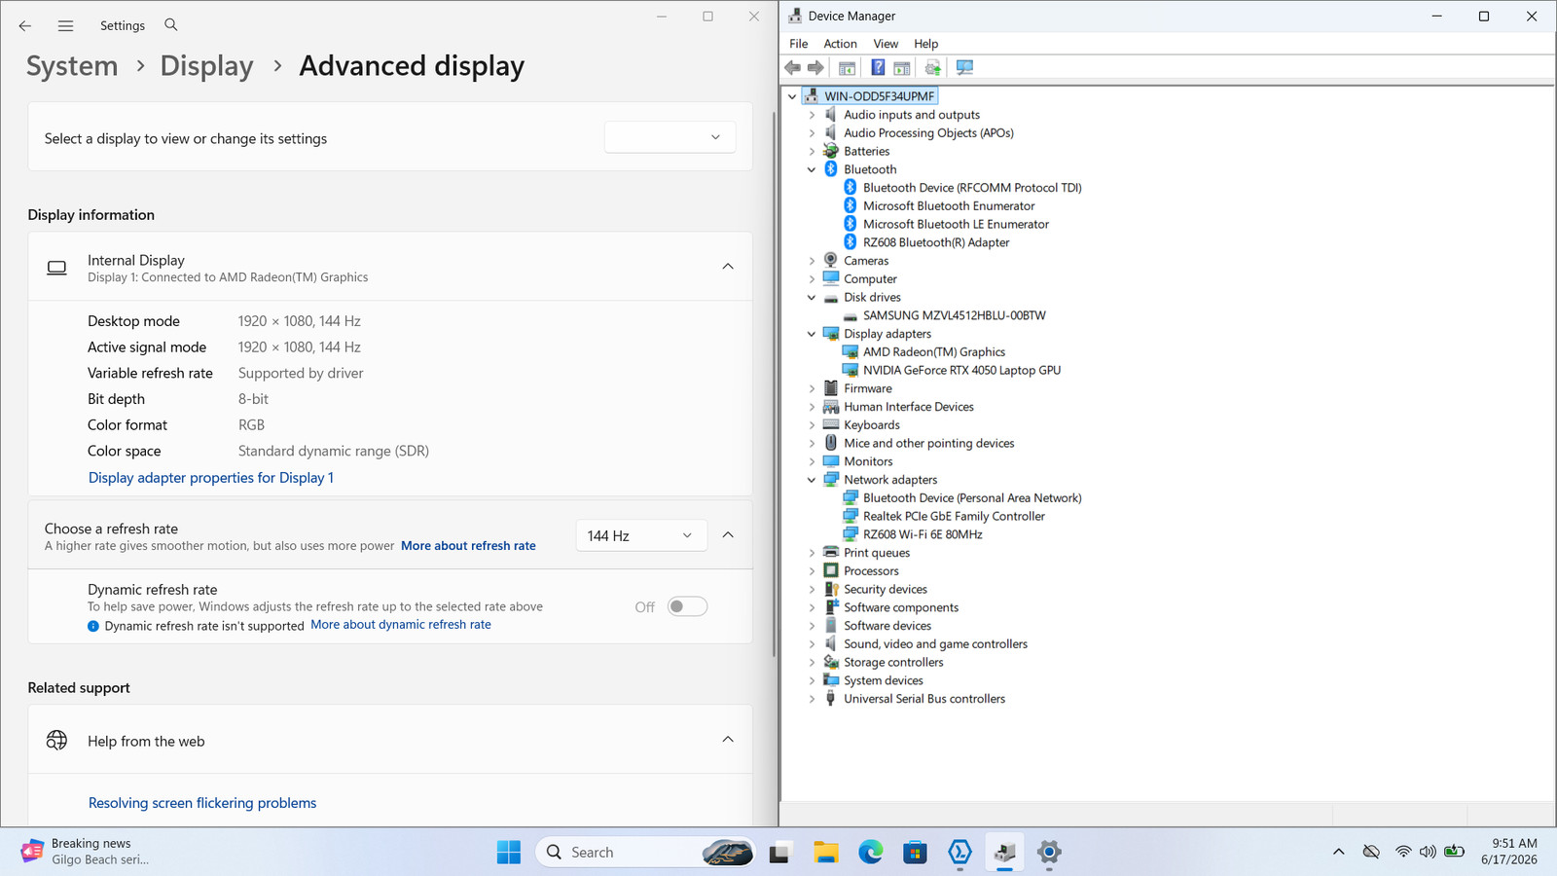Show hidden icons with tray chevron

click(x=1339, y=852)
